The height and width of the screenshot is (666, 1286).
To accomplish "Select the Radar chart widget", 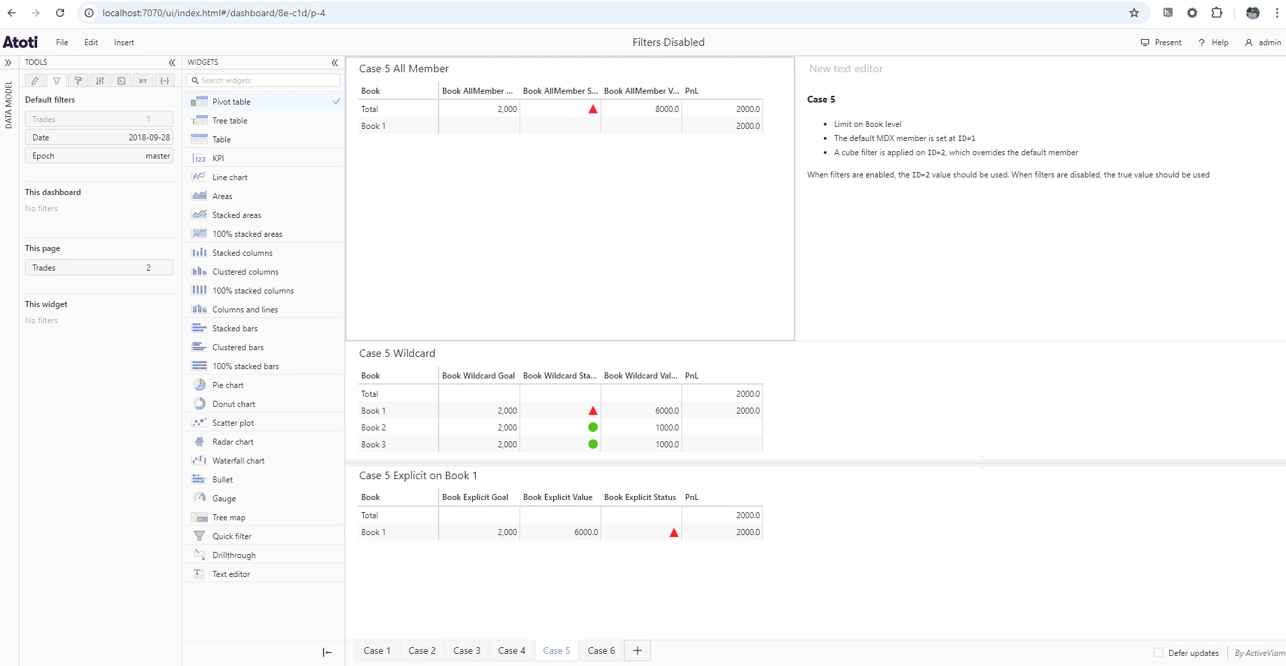I will [264, 441].
